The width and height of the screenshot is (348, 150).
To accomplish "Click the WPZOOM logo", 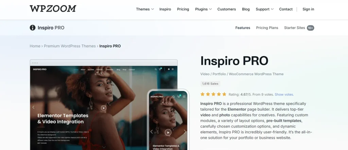I will 53,9.
